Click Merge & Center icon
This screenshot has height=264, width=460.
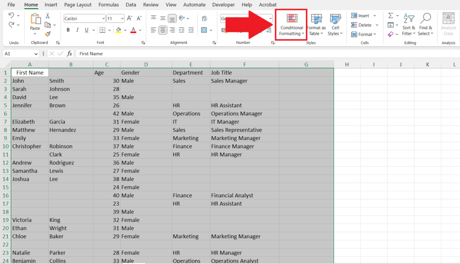tap(204, 30)
